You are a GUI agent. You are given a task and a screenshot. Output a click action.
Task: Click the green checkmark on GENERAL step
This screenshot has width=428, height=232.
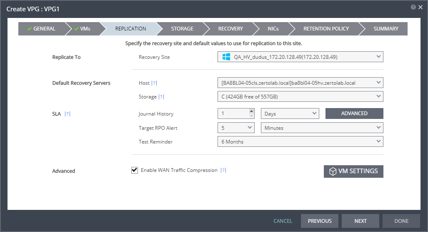[30, 29]
